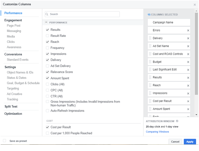Click the search magnifier icon

[47, 14]
